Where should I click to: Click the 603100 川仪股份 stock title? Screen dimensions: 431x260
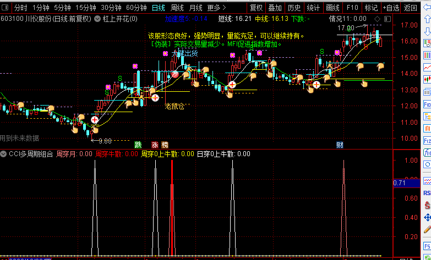tap(46, 19)
